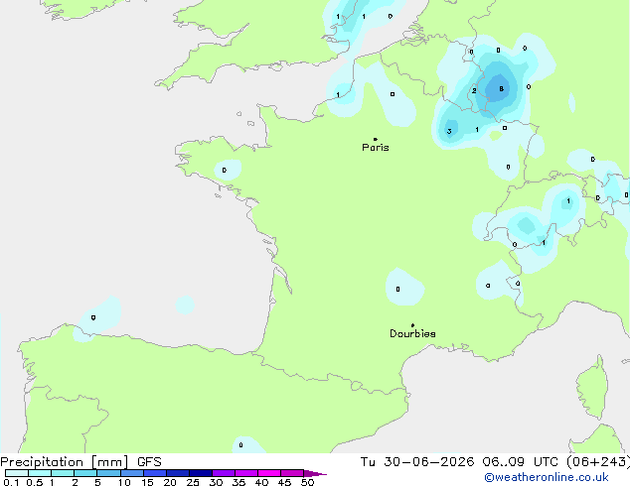Viewport: 630px width, 486px height.
Task: Click the 06..09 UTC time text
Action: [x=521, y=462]
